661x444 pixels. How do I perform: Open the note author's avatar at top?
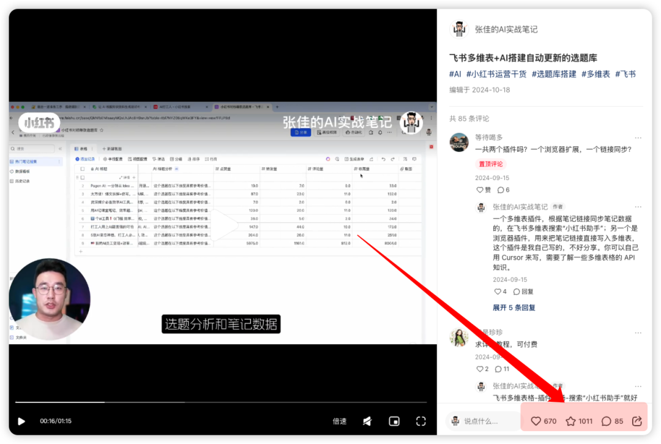point(459,29)
